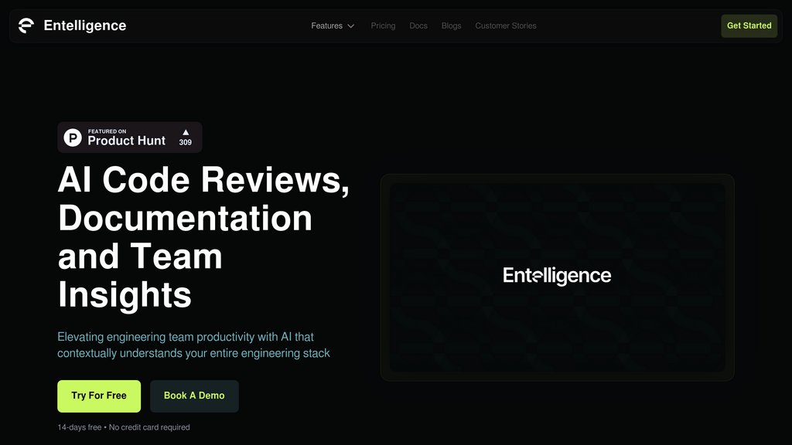Click the Product Hunt P logo icon
792x445 pixels.
pyautogui.click(x=73, y=138)
